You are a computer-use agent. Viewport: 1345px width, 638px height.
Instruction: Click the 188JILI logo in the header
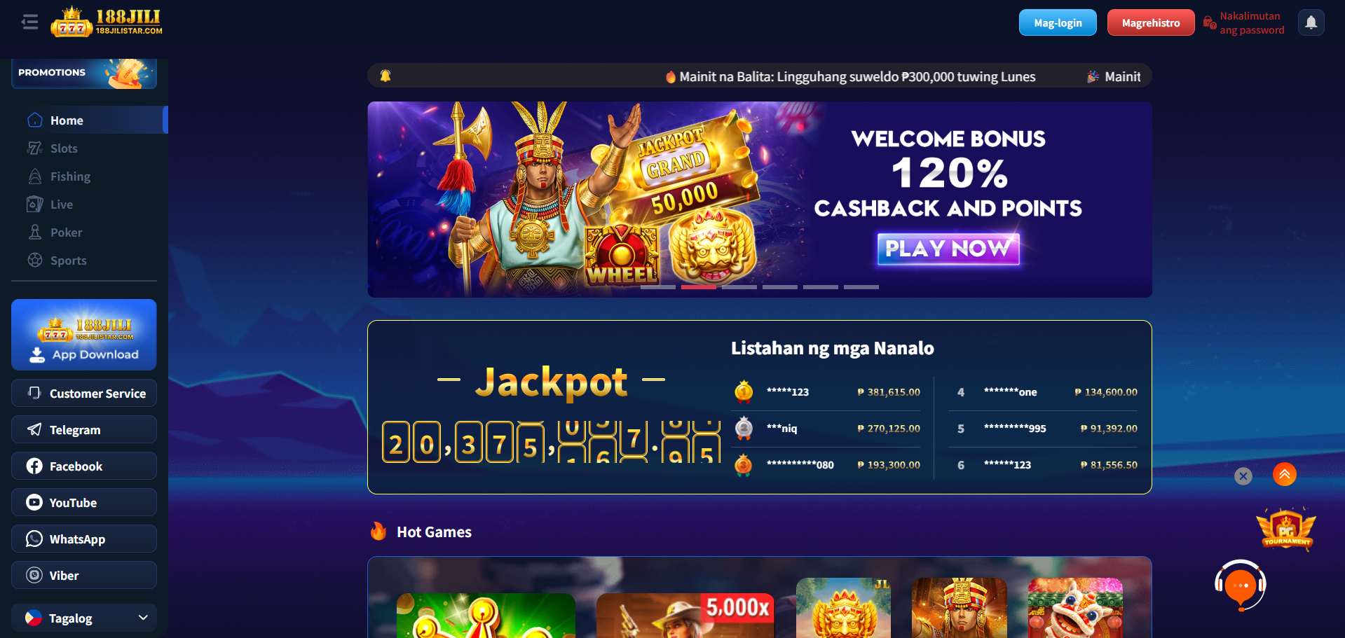click(x=107, y=22)
